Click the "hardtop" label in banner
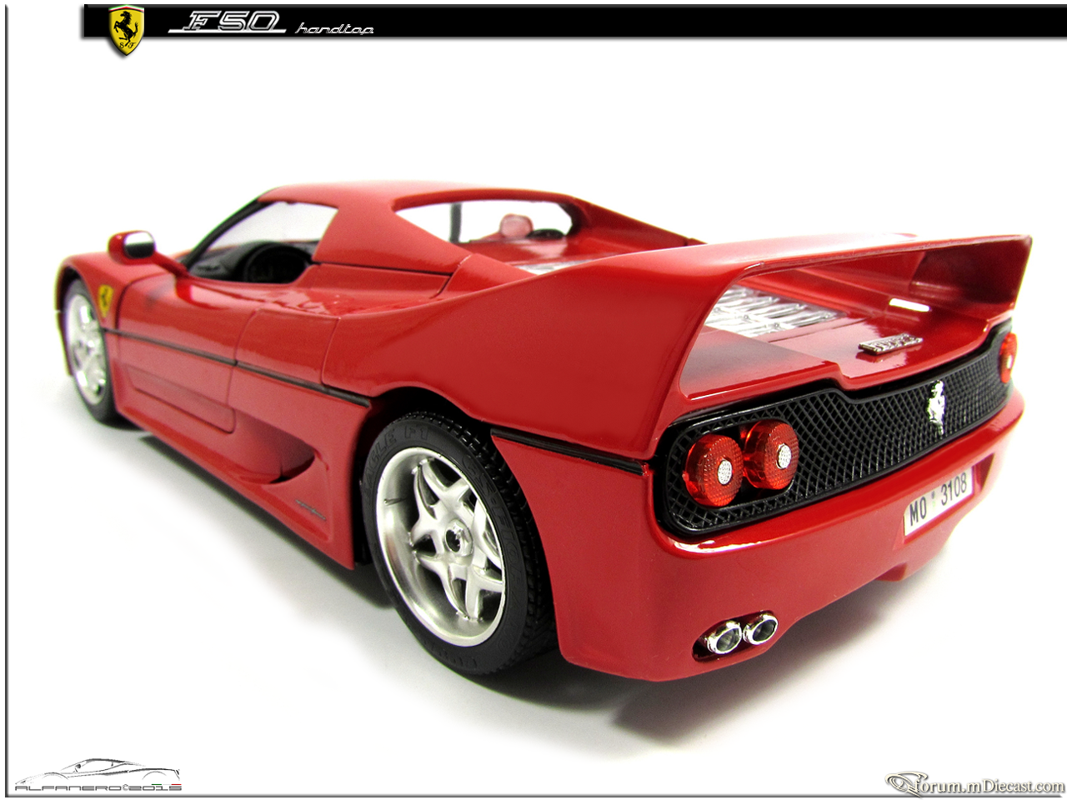 tap(334, 29)
